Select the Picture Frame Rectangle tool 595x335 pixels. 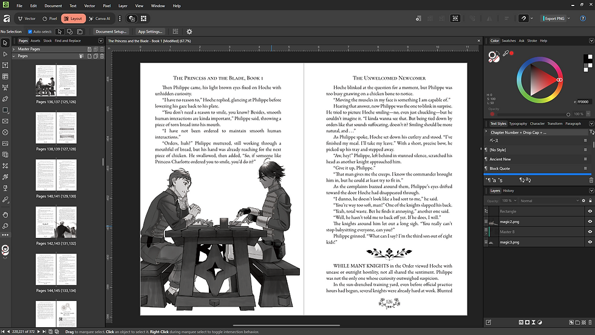(x=5, y=121)
